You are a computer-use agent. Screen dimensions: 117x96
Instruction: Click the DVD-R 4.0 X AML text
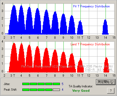click(x=99, y=70)
